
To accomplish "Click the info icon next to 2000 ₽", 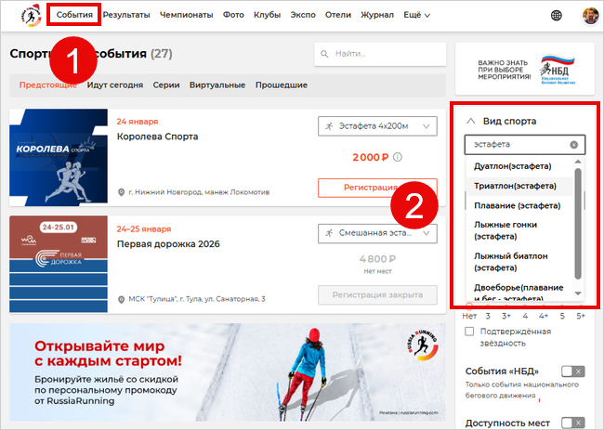I will click(398, 157).
